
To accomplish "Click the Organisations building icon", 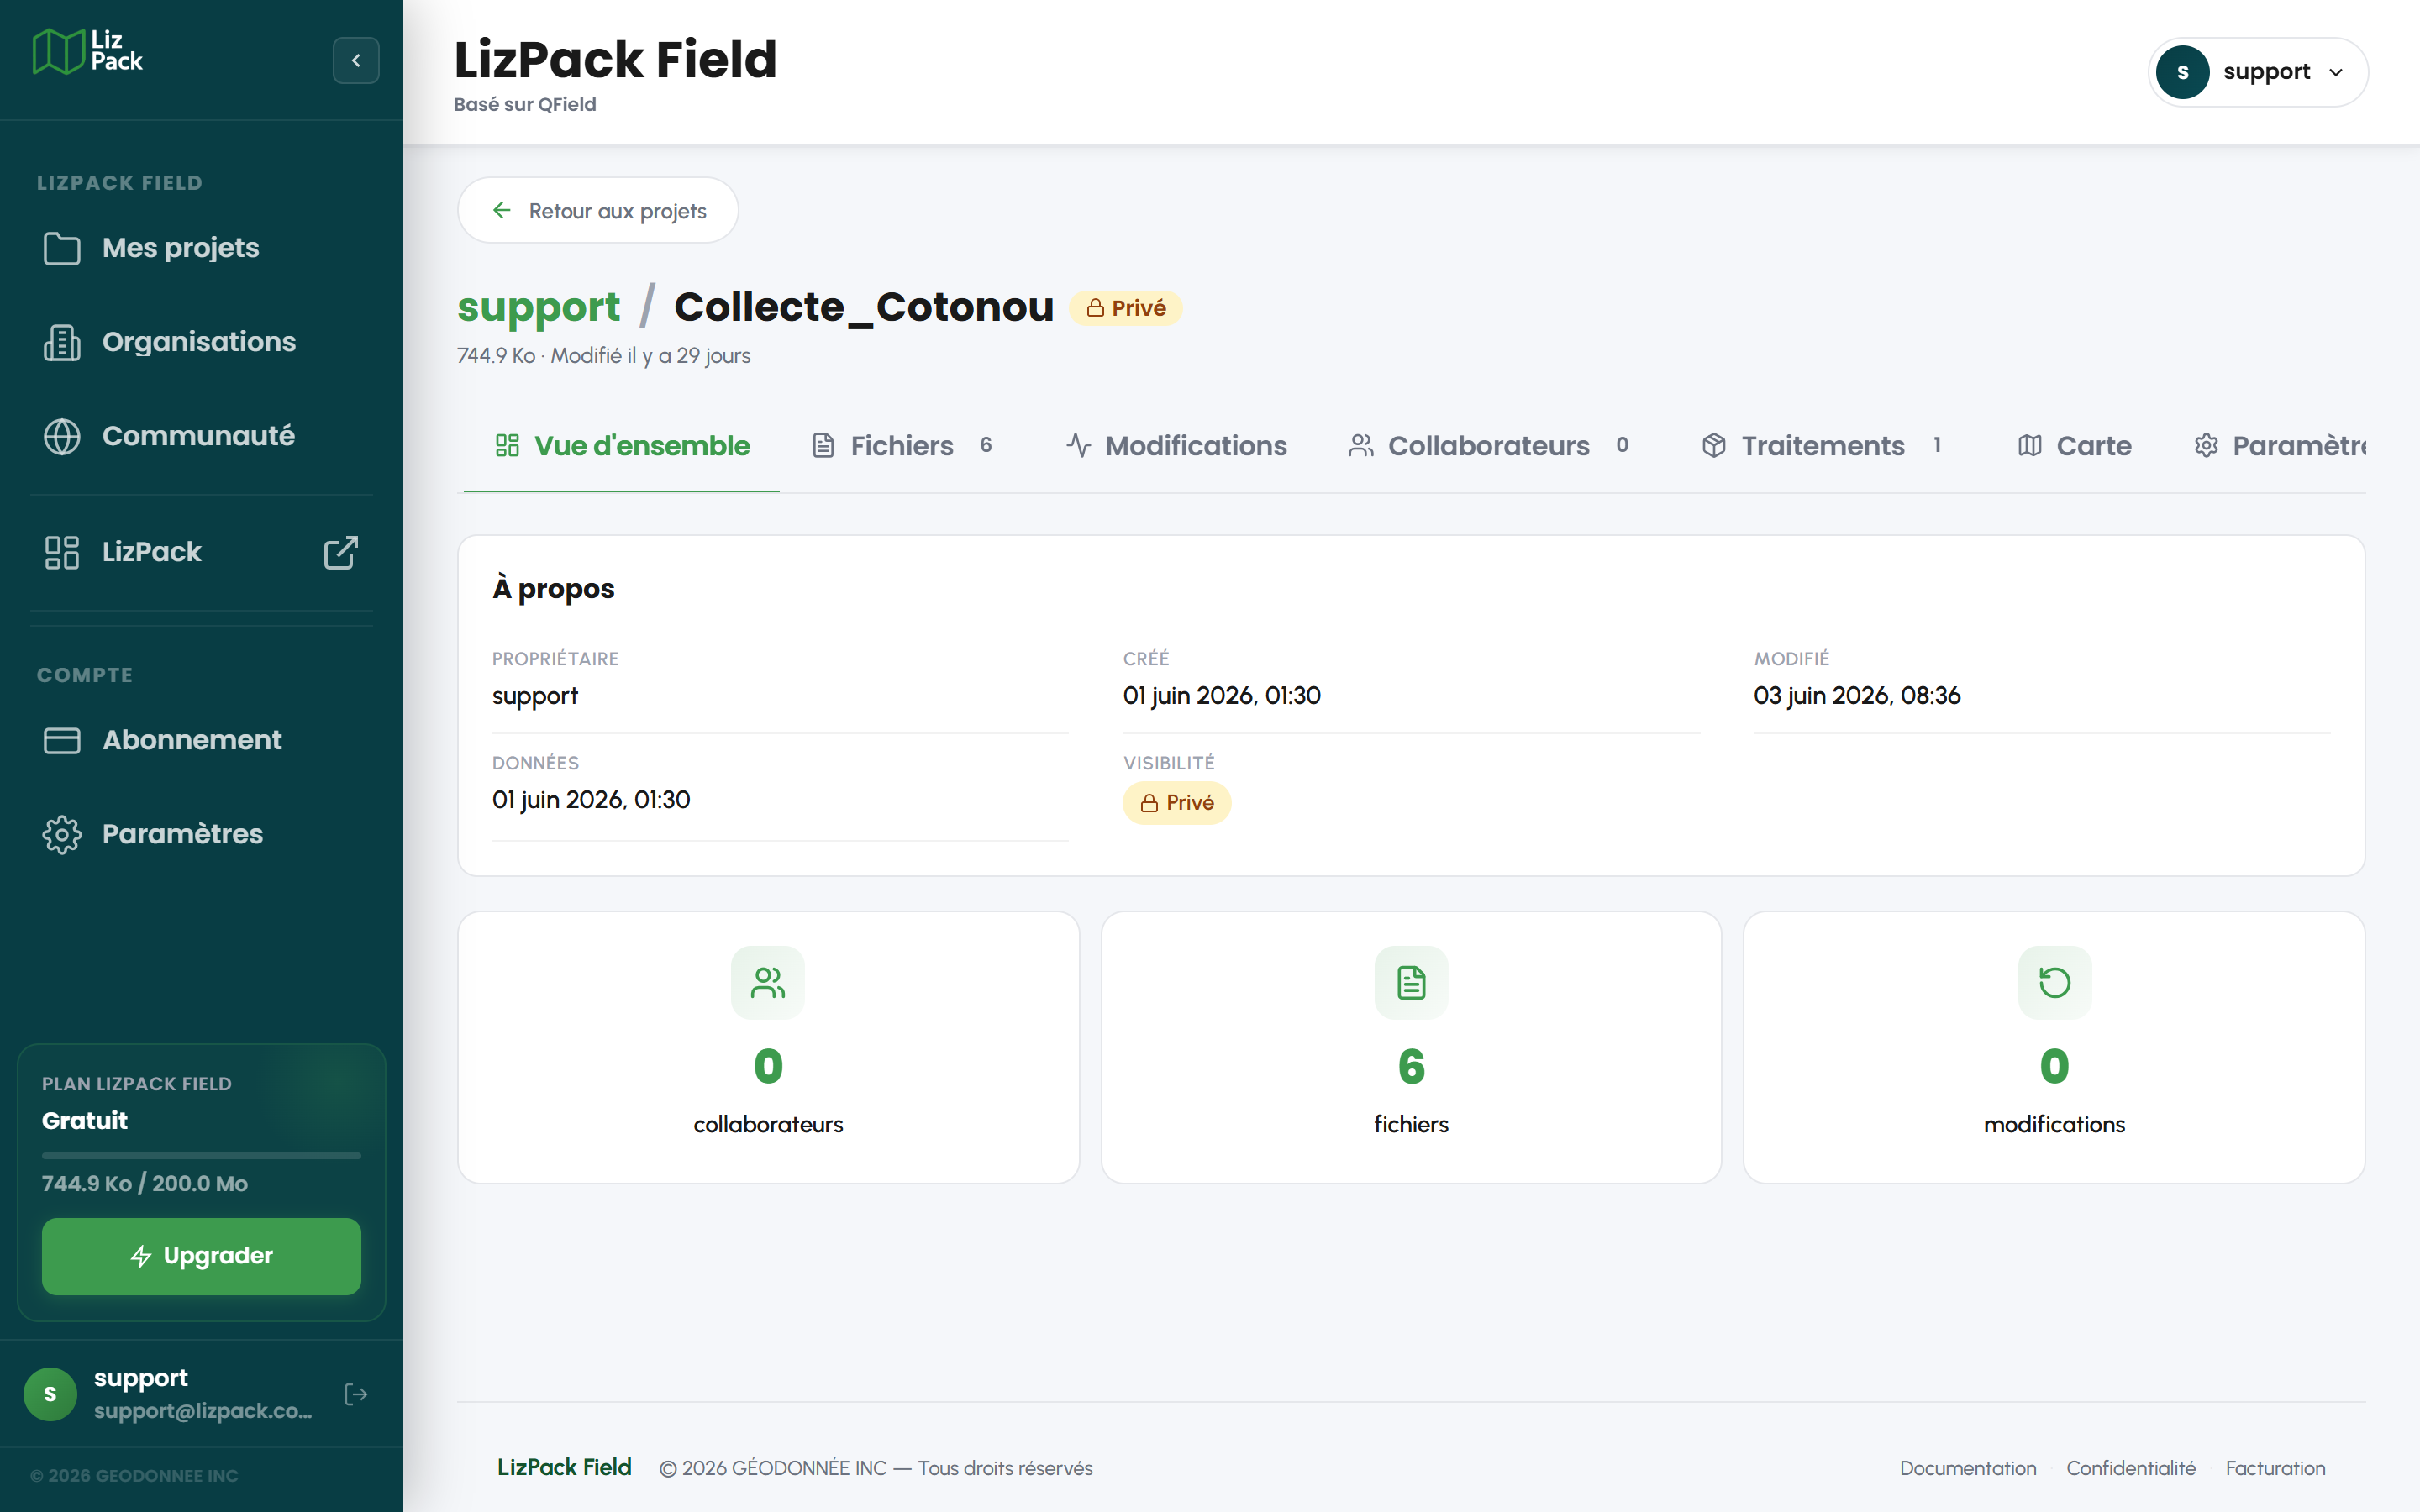I will coord(62,342).
